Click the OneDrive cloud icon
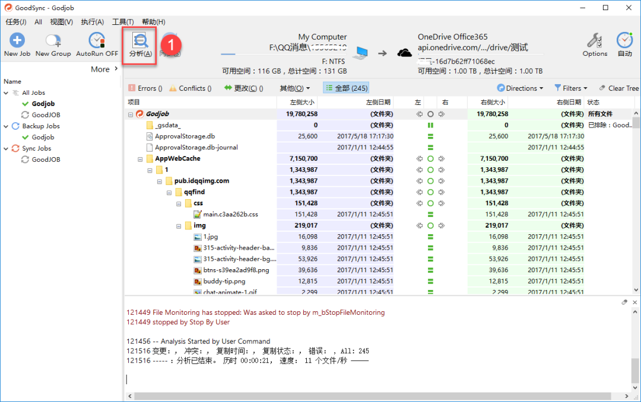 pos(404,53)
